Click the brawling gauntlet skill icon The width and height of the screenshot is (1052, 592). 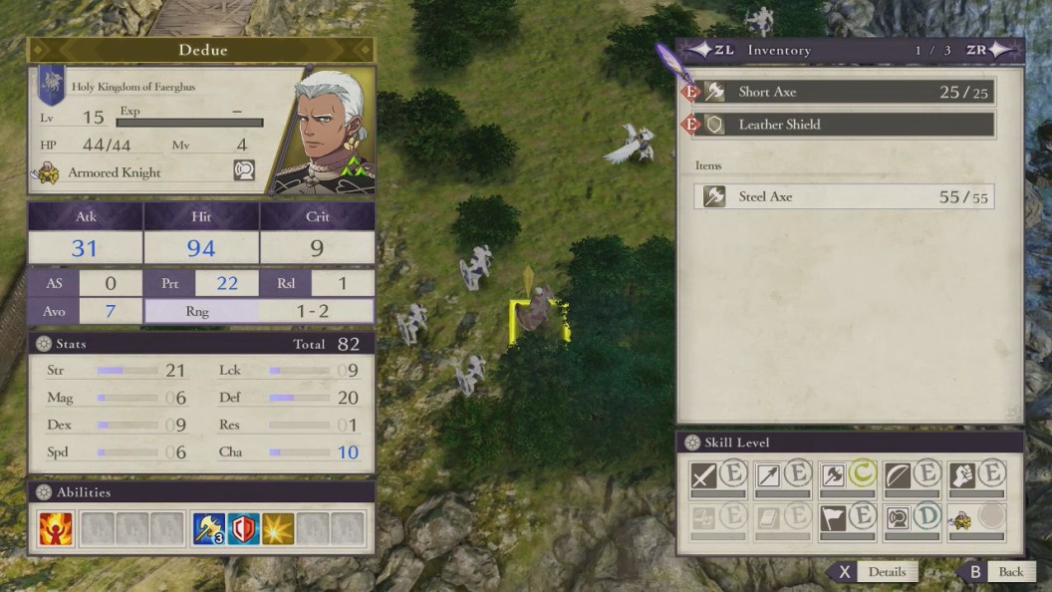click(x=961, y=475)
